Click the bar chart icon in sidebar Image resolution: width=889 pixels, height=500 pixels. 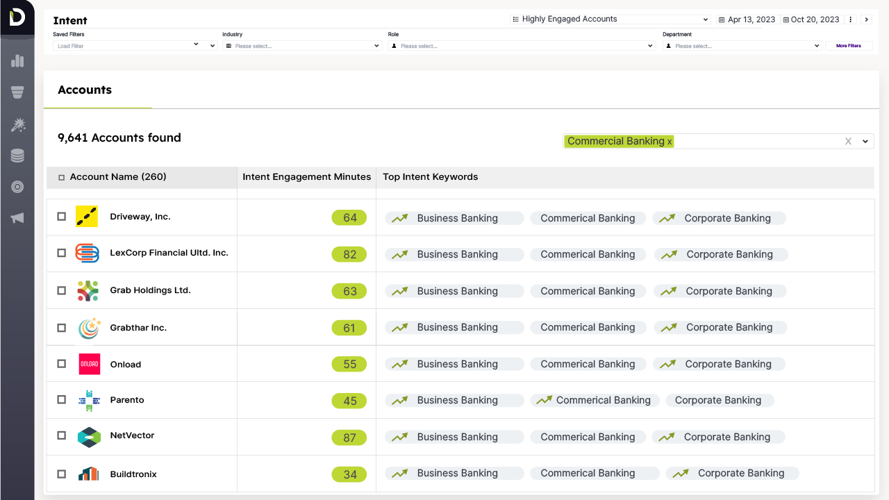17,61
